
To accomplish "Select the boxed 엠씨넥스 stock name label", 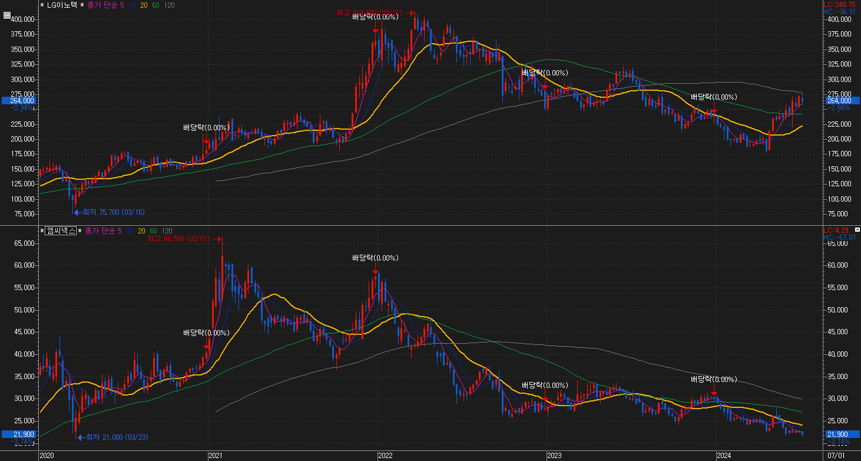I will (x=61, y=230).
